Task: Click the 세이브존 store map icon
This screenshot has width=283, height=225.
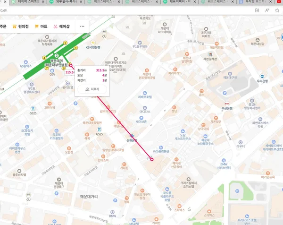Action: click(x=141, y=118)
